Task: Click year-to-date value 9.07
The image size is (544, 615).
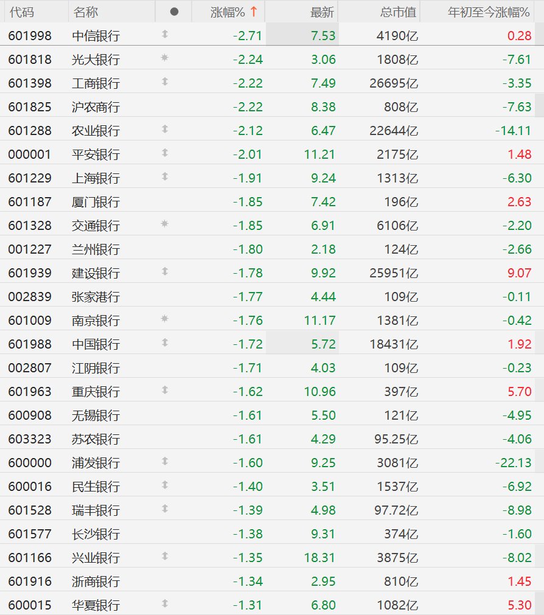Action: [520, 273]
